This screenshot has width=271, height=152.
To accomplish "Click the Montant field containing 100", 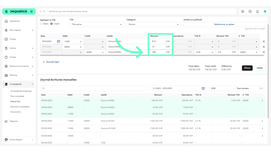I will pyautogui.click(x=160, y=52).
